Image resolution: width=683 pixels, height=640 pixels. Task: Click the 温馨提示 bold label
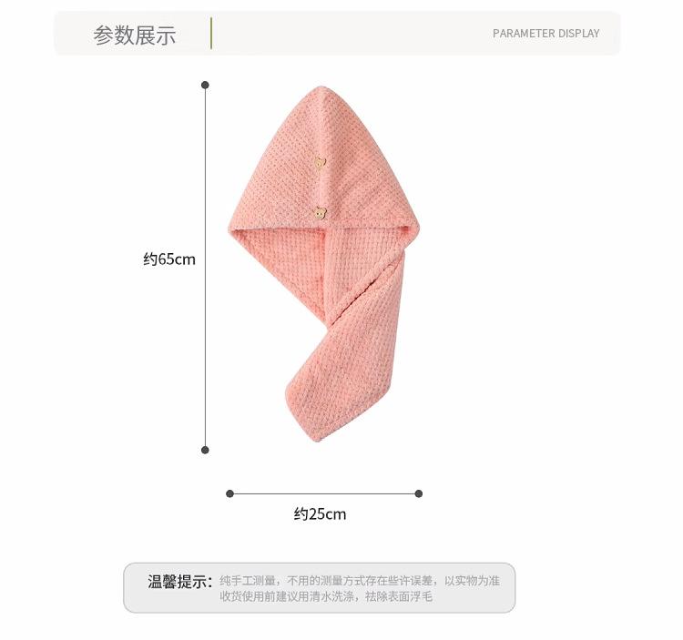[179, 581]
